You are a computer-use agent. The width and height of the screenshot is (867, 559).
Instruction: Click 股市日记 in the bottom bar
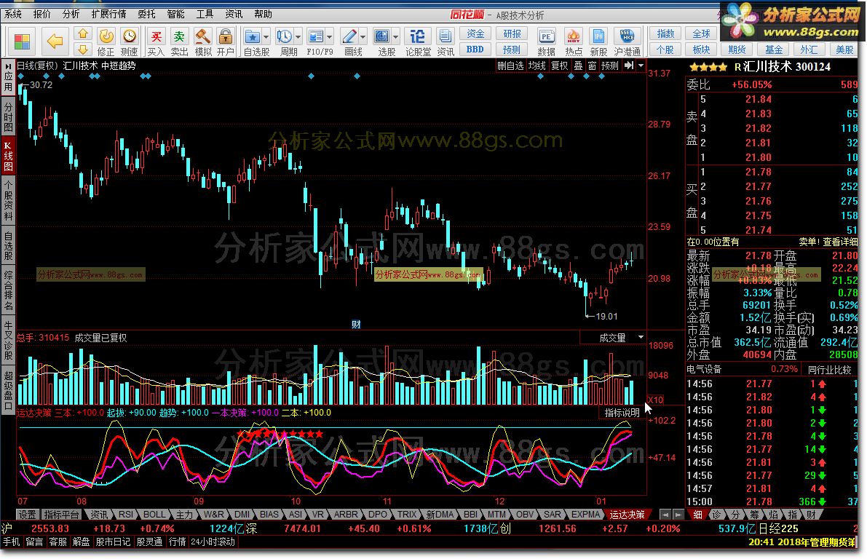click(x=114, y=542)
